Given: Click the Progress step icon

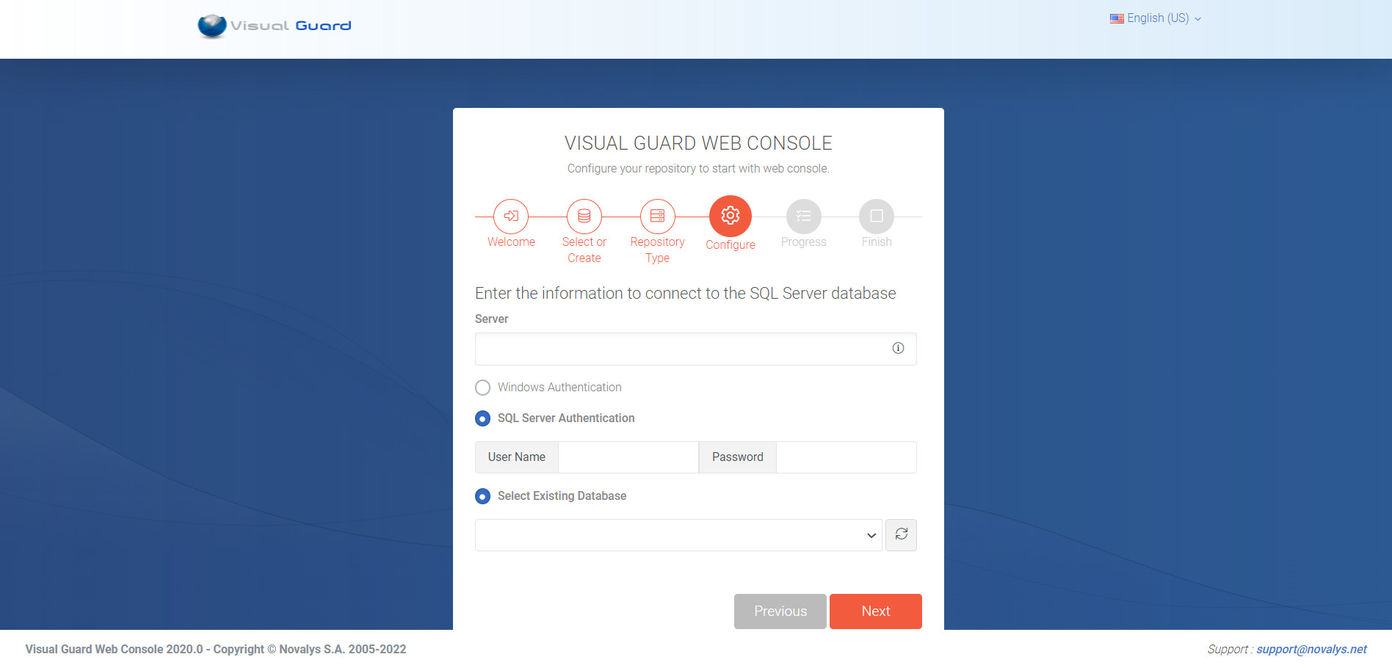Looking at the screenshot, I should (x=803, y=217).
